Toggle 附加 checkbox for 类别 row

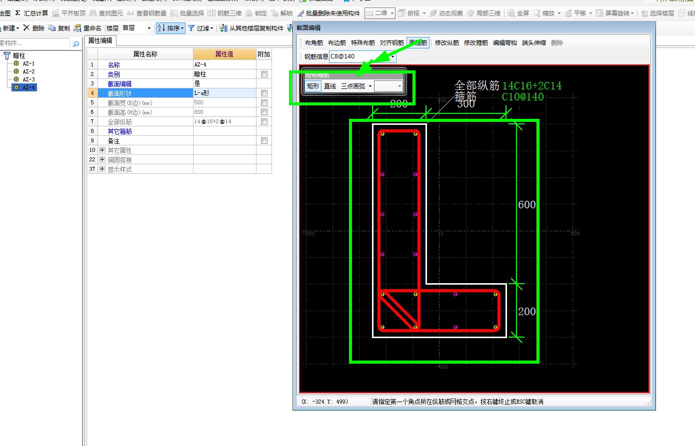(264, 74)
